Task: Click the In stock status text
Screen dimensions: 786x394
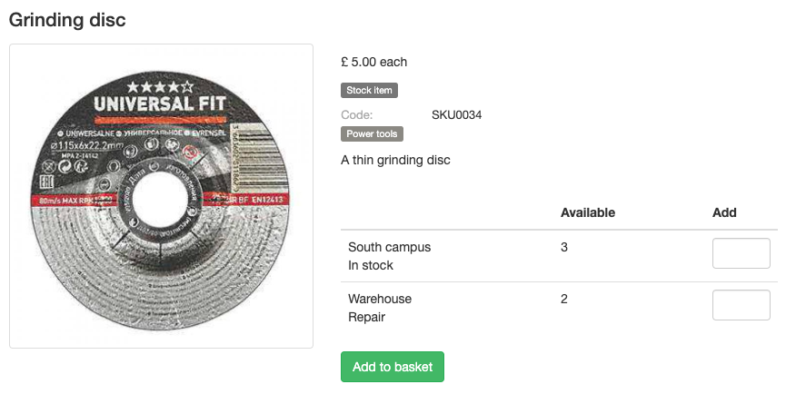Action: (x=371, y=265)
